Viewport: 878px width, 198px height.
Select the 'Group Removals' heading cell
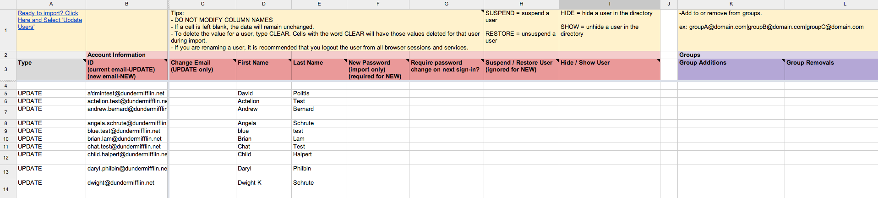click(831, 70)
